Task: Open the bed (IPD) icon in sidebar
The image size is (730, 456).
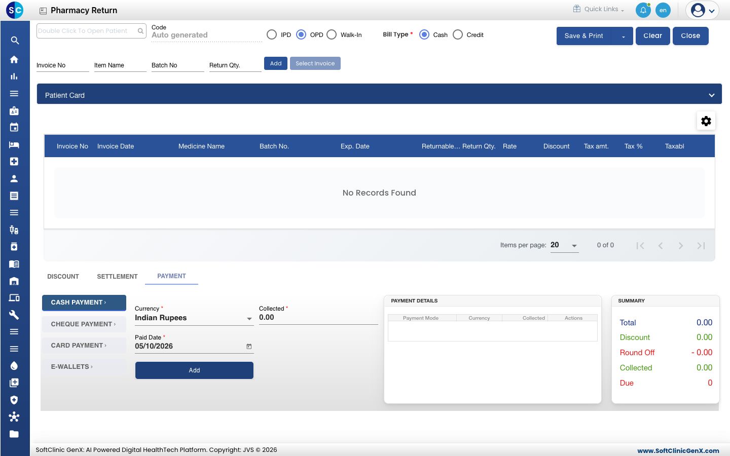Action: pos(14,144)
